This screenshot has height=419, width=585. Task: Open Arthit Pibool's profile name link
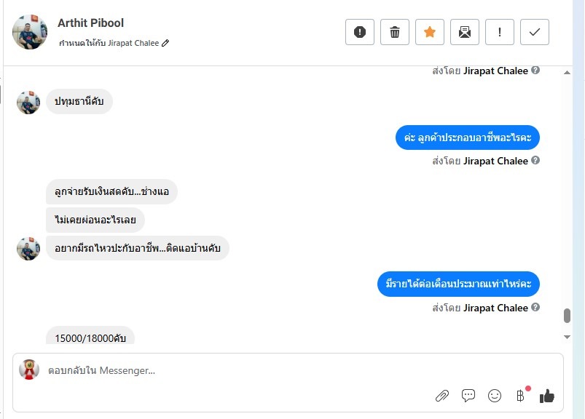pyautogui.click(x=91, y=23)
